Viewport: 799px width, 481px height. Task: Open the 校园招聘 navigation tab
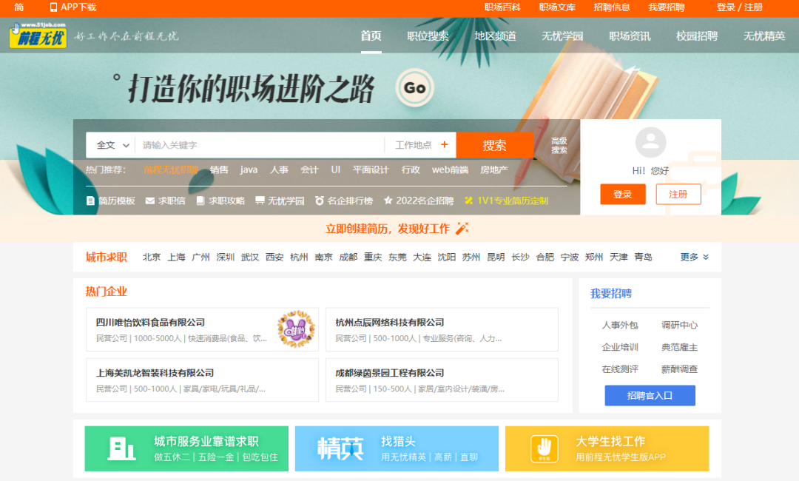click(x=697, y=36)
